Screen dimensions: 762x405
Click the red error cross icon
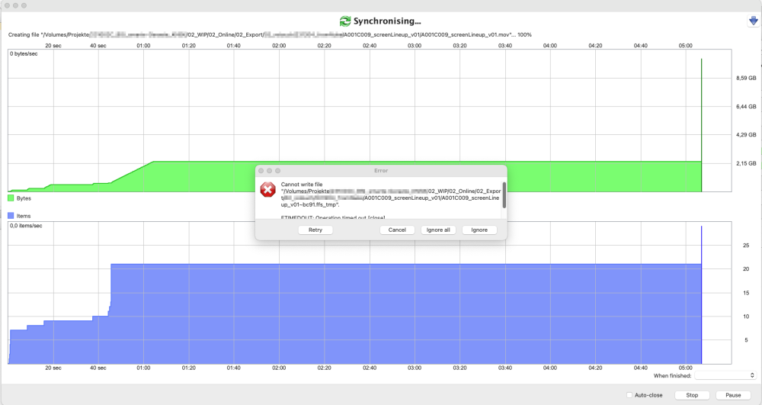[x=267, y=190]
